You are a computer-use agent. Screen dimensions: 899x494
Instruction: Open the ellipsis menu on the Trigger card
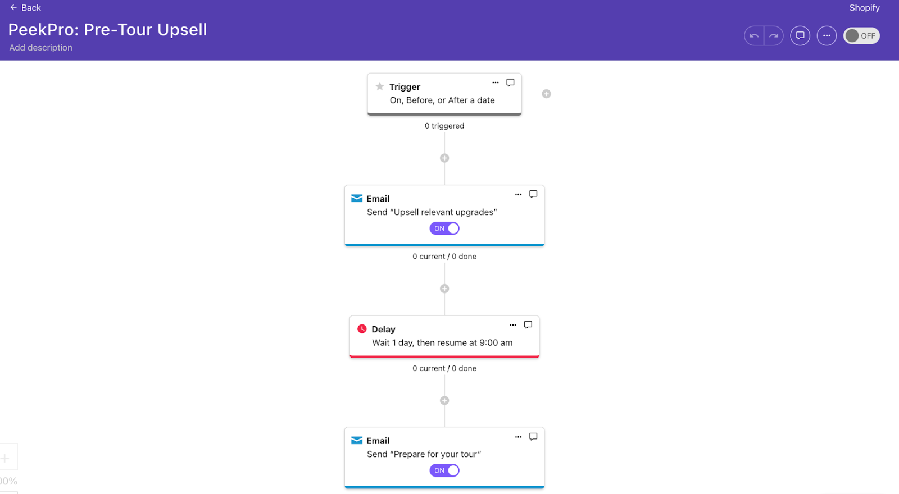coord(496,82)
